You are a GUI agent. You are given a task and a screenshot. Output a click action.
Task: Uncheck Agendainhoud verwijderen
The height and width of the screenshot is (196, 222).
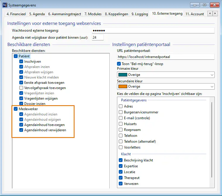(21, 130)
